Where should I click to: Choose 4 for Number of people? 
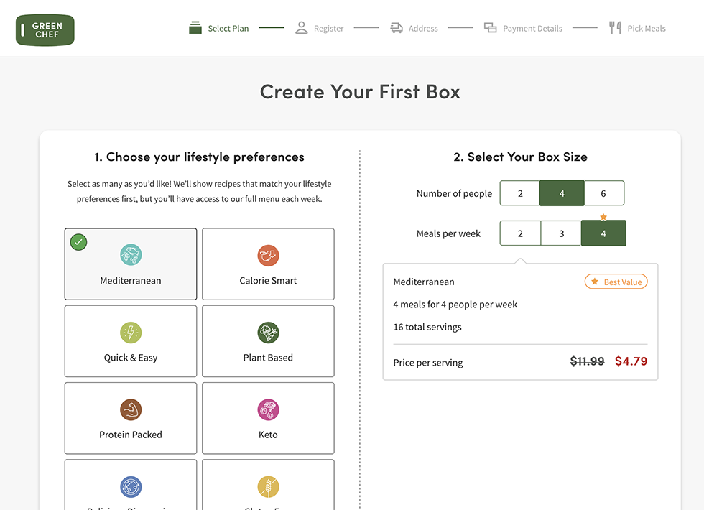(x=562, y=193)
